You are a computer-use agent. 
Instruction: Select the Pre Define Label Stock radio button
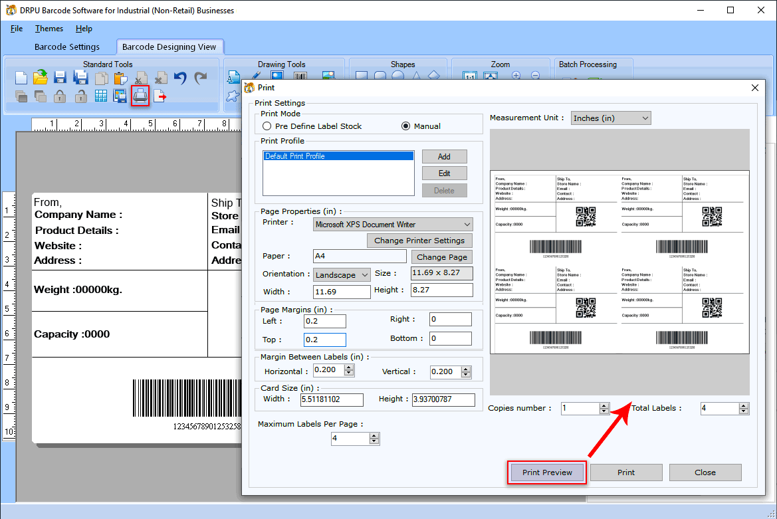coord(267,126)
